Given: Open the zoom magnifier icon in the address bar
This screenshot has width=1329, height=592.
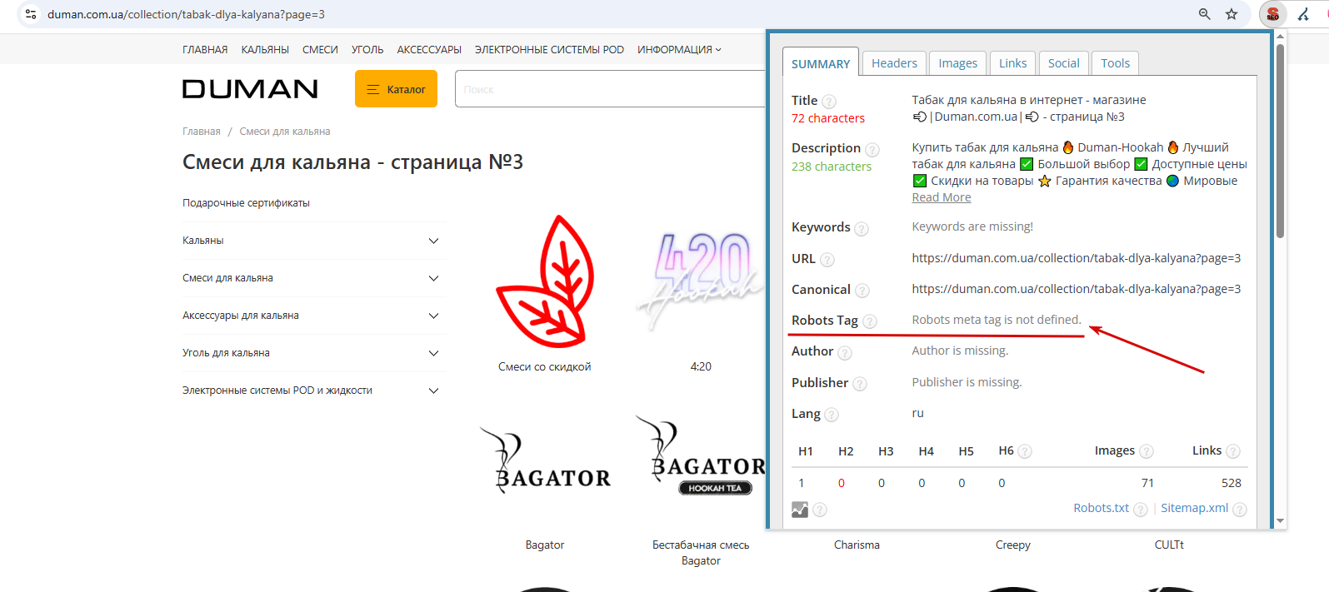Looking at the screenshot, I should click(1205, 14).
